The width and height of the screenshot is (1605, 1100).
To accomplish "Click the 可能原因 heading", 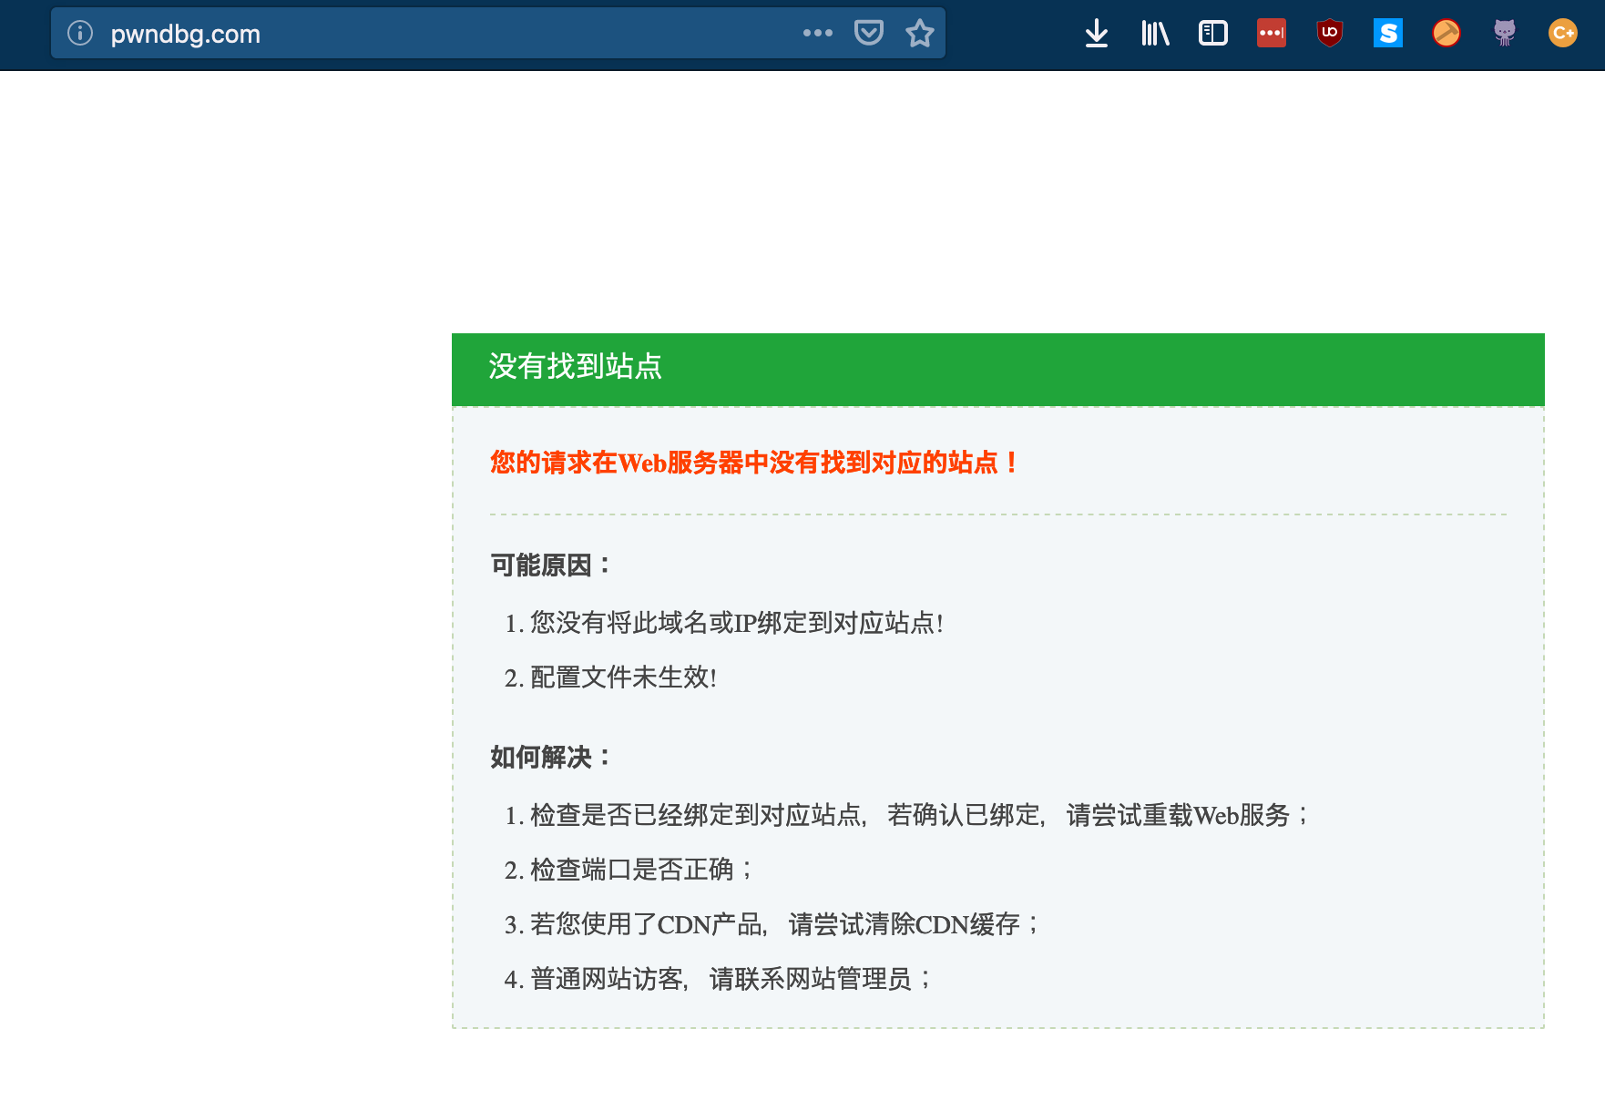I will (548, 564).
